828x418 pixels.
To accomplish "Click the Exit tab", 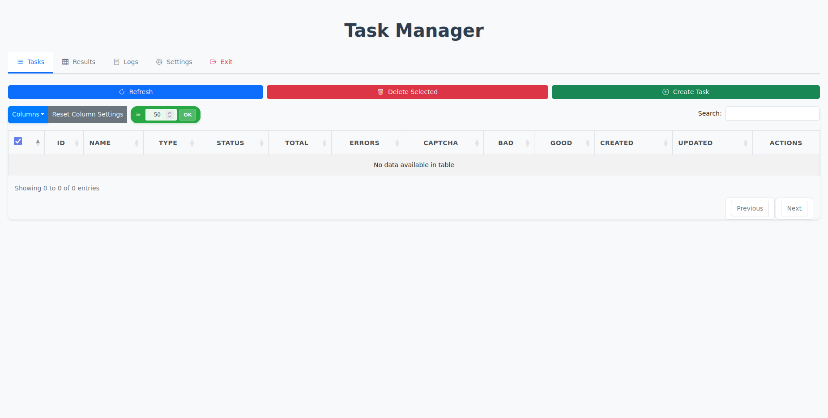I will [x=221, y=62].
